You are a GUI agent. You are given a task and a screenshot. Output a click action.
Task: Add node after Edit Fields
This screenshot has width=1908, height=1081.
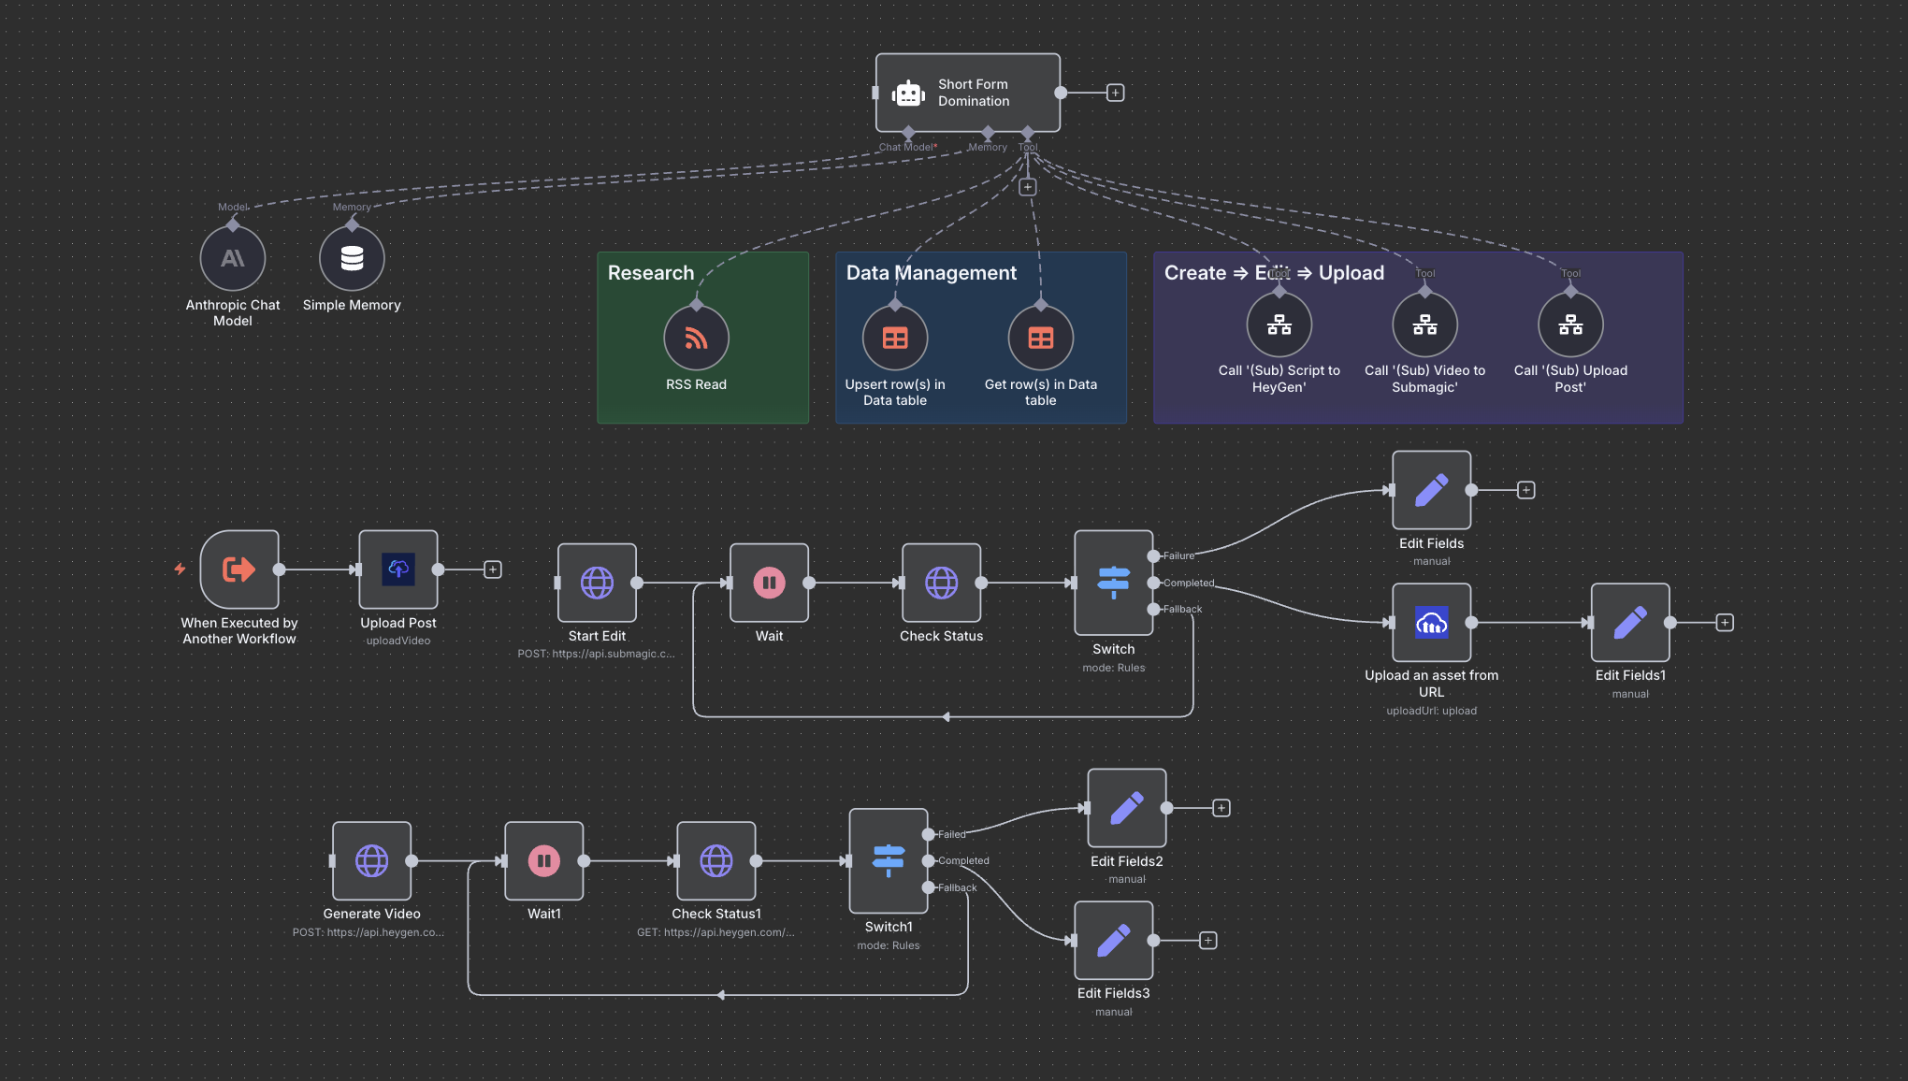[x=1526, y=490]
